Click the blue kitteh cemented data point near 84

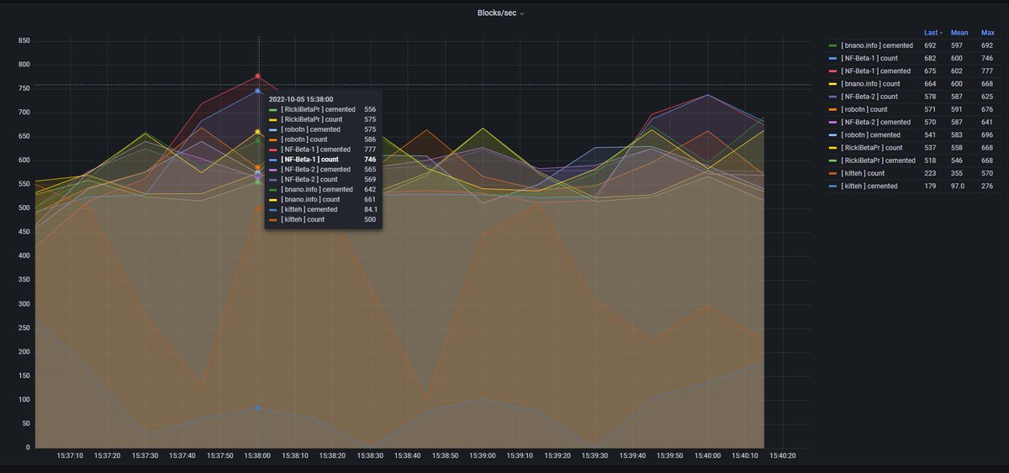coord(257,407)
